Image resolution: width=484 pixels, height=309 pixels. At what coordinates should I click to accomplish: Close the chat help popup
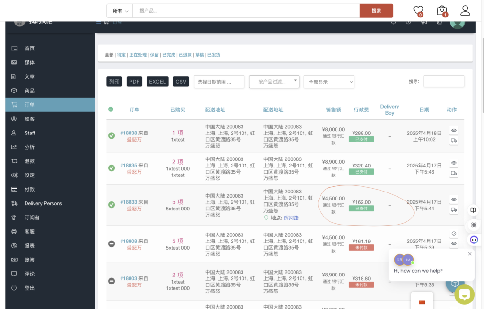470,254
